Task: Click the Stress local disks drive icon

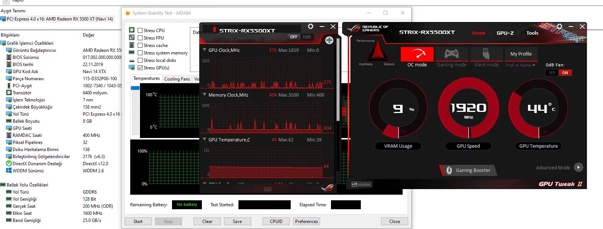Action: point(132,60)
